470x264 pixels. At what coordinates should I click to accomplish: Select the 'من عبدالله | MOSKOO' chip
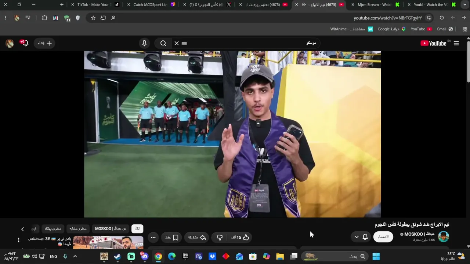[111, 228]
